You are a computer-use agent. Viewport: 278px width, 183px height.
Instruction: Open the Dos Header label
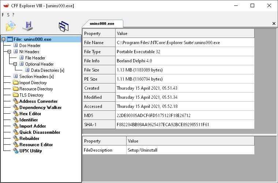[30, 46]
